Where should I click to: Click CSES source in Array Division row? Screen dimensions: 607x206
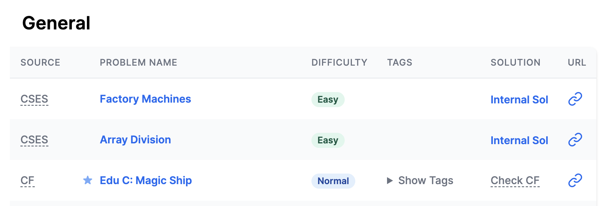coord(34,140)
